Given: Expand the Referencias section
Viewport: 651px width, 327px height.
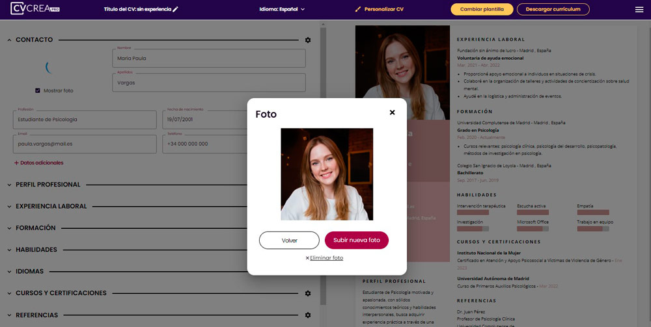Looking at the screenshot, I should coord(9,315).
